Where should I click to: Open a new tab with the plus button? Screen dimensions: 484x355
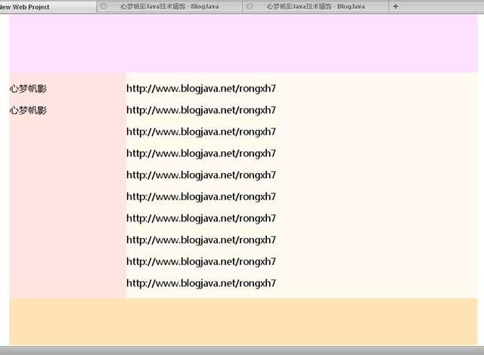(396, 6)
